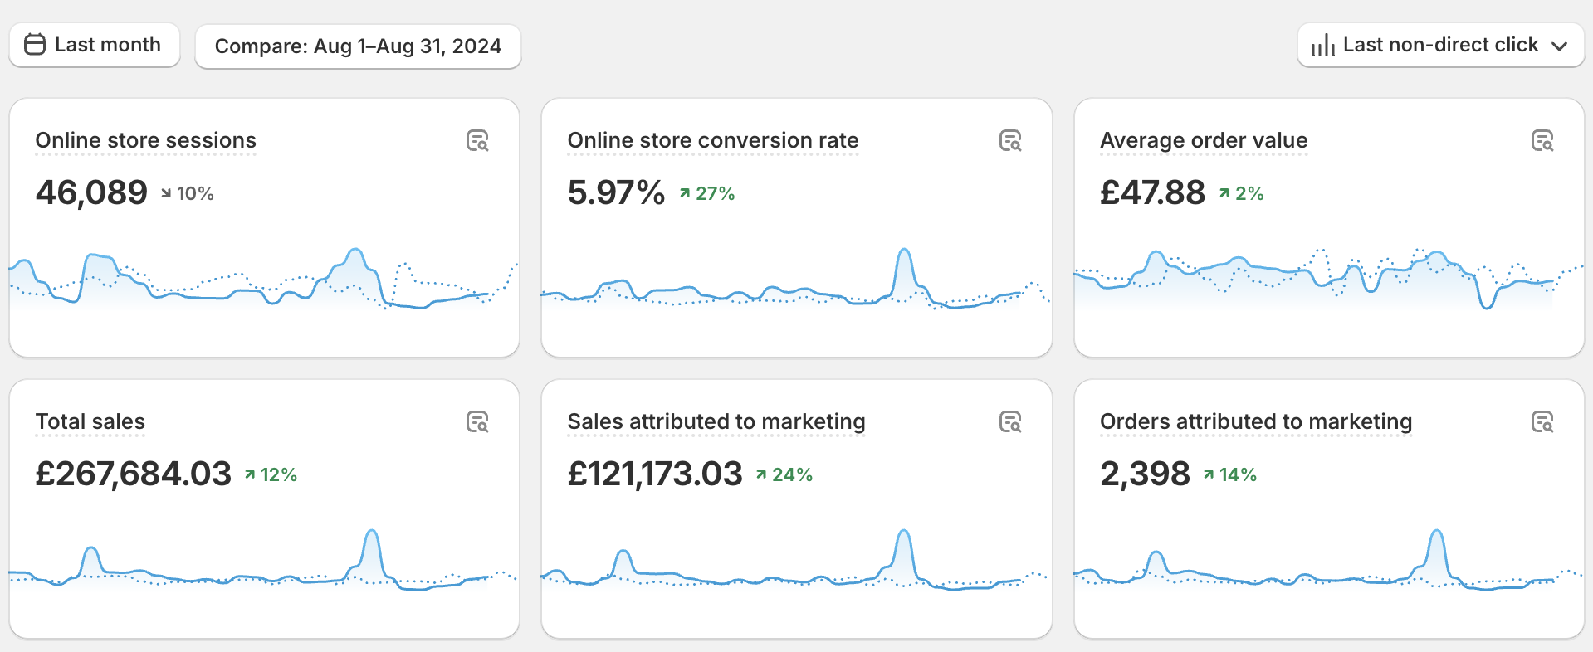Click the bar chart icon in attribution selector
Viewport: 1593px width, 652px height.
[x=1322, y=46]
